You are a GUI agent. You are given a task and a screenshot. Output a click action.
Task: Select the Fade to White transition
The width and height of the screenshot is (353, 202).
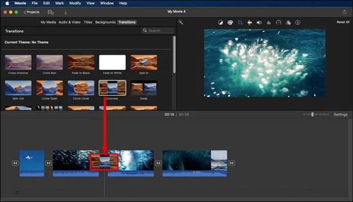click(x=113, y=62)
